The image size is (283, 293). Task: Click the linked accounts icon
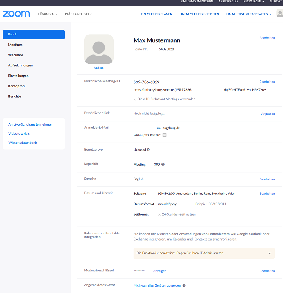tap(165, 135)
